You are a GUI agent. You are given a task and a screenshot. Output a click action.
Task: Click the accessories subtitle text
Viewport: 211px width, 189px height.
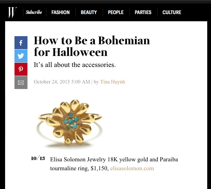74,65
